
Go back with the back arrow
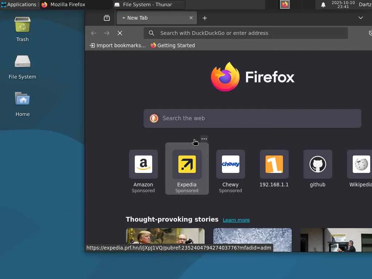tap(93, 33)
